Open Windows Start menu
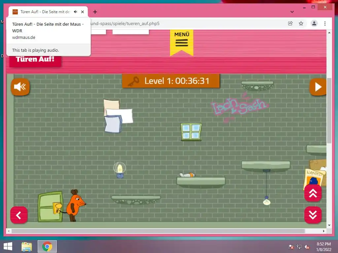Screen dimensions: 338x253 coord(8,246)
